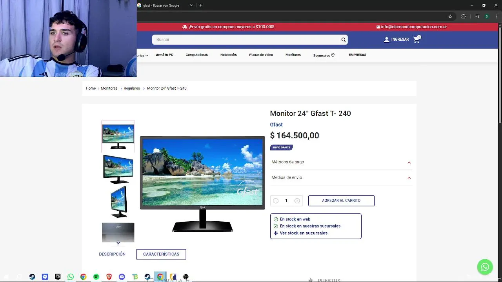This screenshot has width=502, height=282.
Task: Click AGREGAR AL CARRITO button
Action: 341,201
